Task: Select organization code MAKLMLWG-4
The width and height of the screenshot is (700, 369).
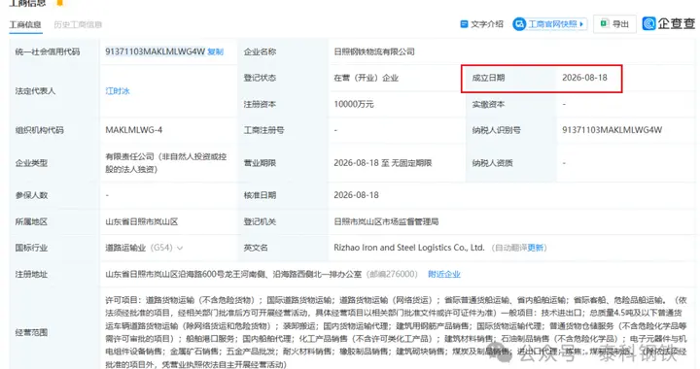Action: (134, 130)
